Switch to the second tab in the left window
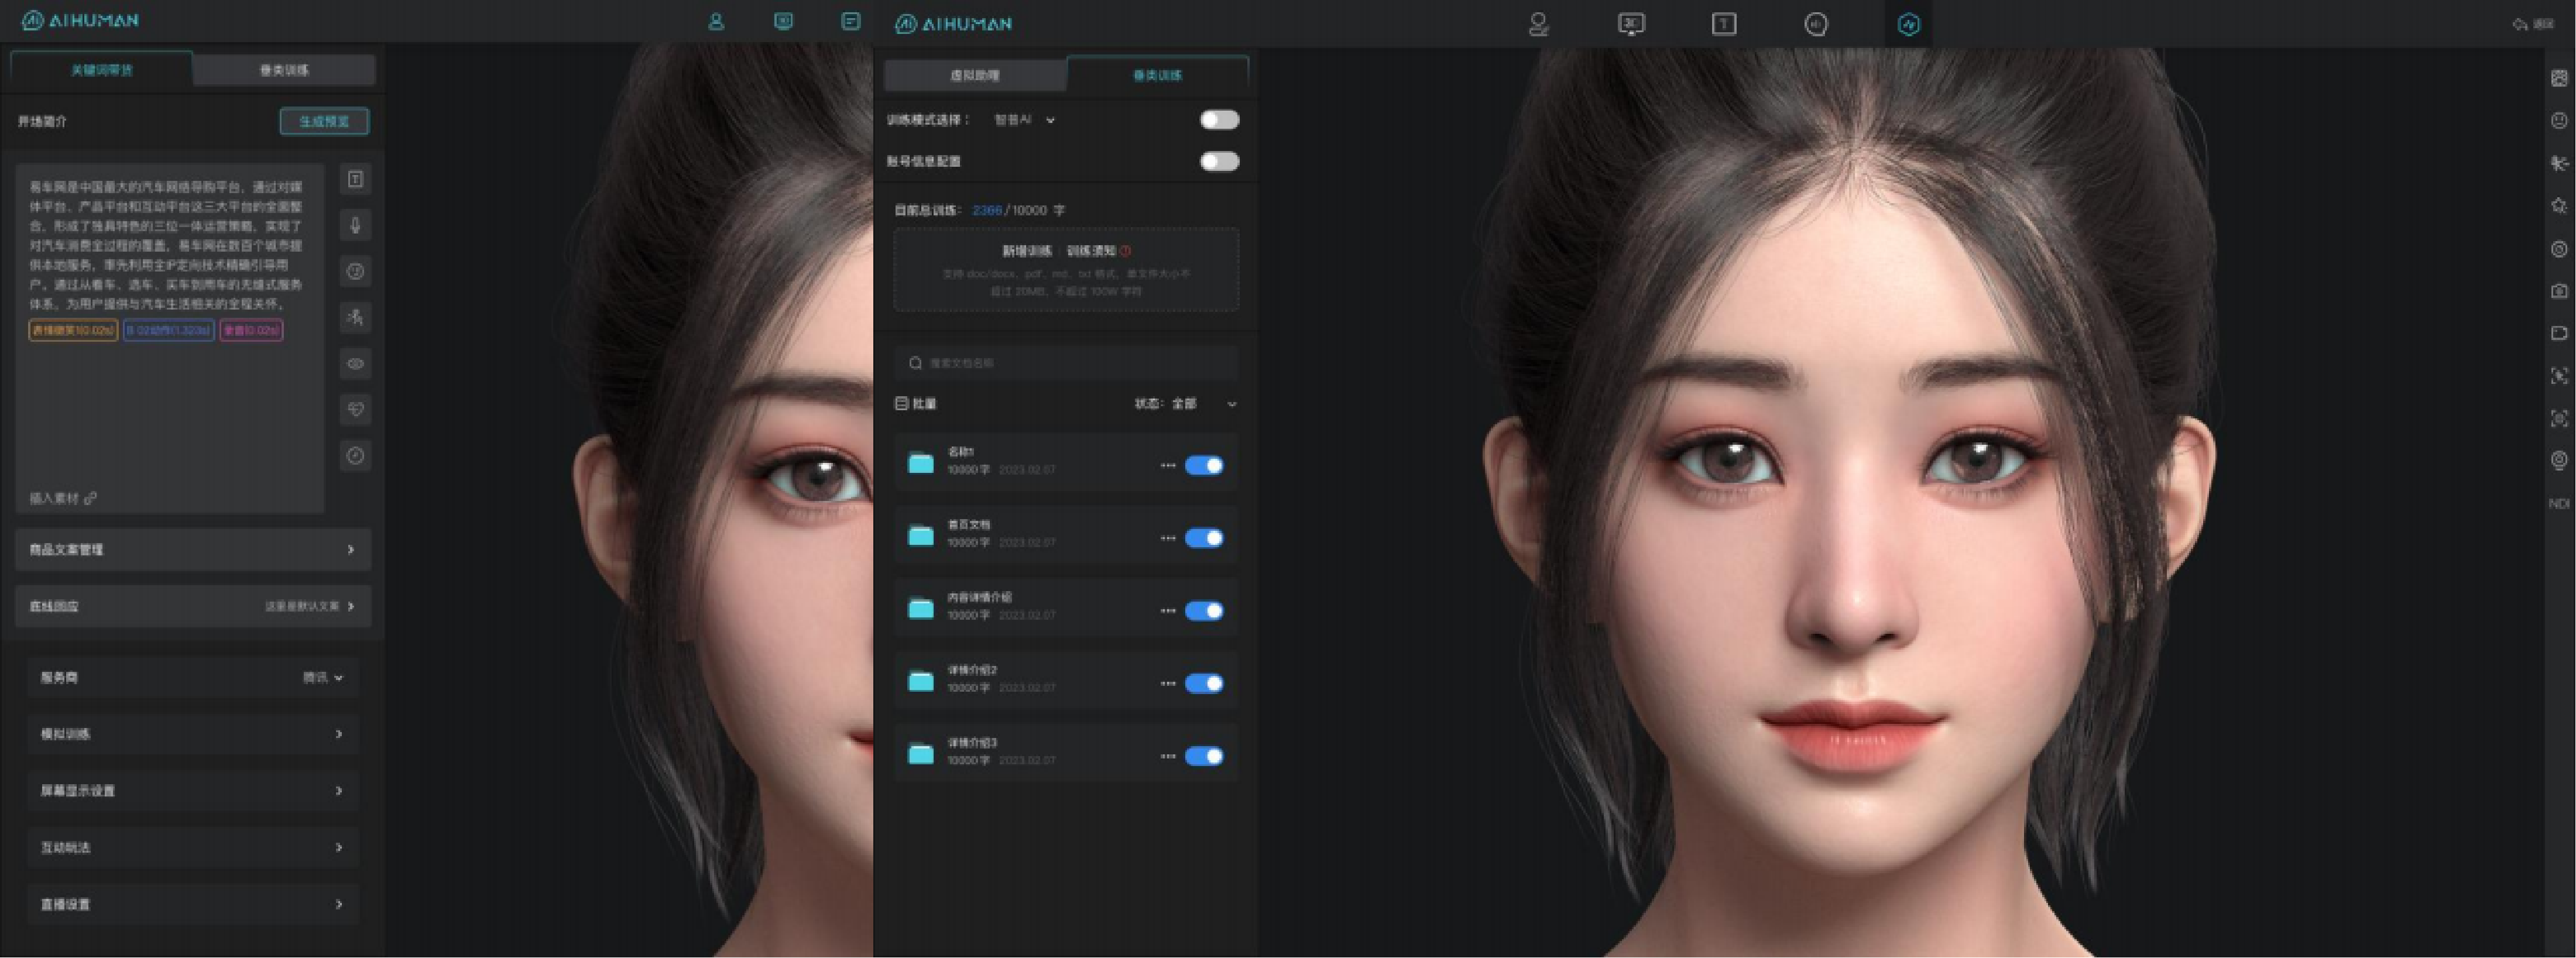2576x958 pixels. click(284, 70)
